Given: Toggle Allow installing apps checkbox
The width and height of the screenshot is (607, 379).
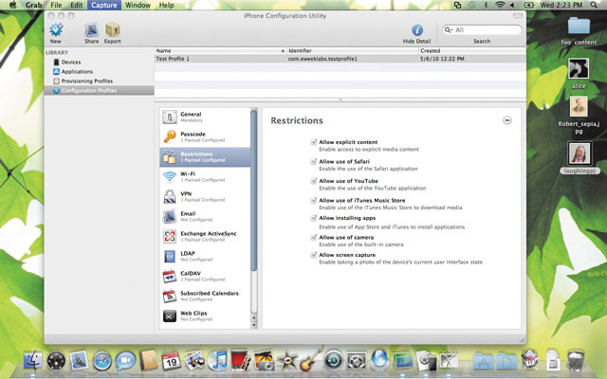Looking at the screenshot, I should coord(314,218).
